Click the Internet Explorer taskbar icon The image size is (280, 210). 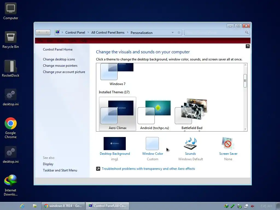[22, 206]
